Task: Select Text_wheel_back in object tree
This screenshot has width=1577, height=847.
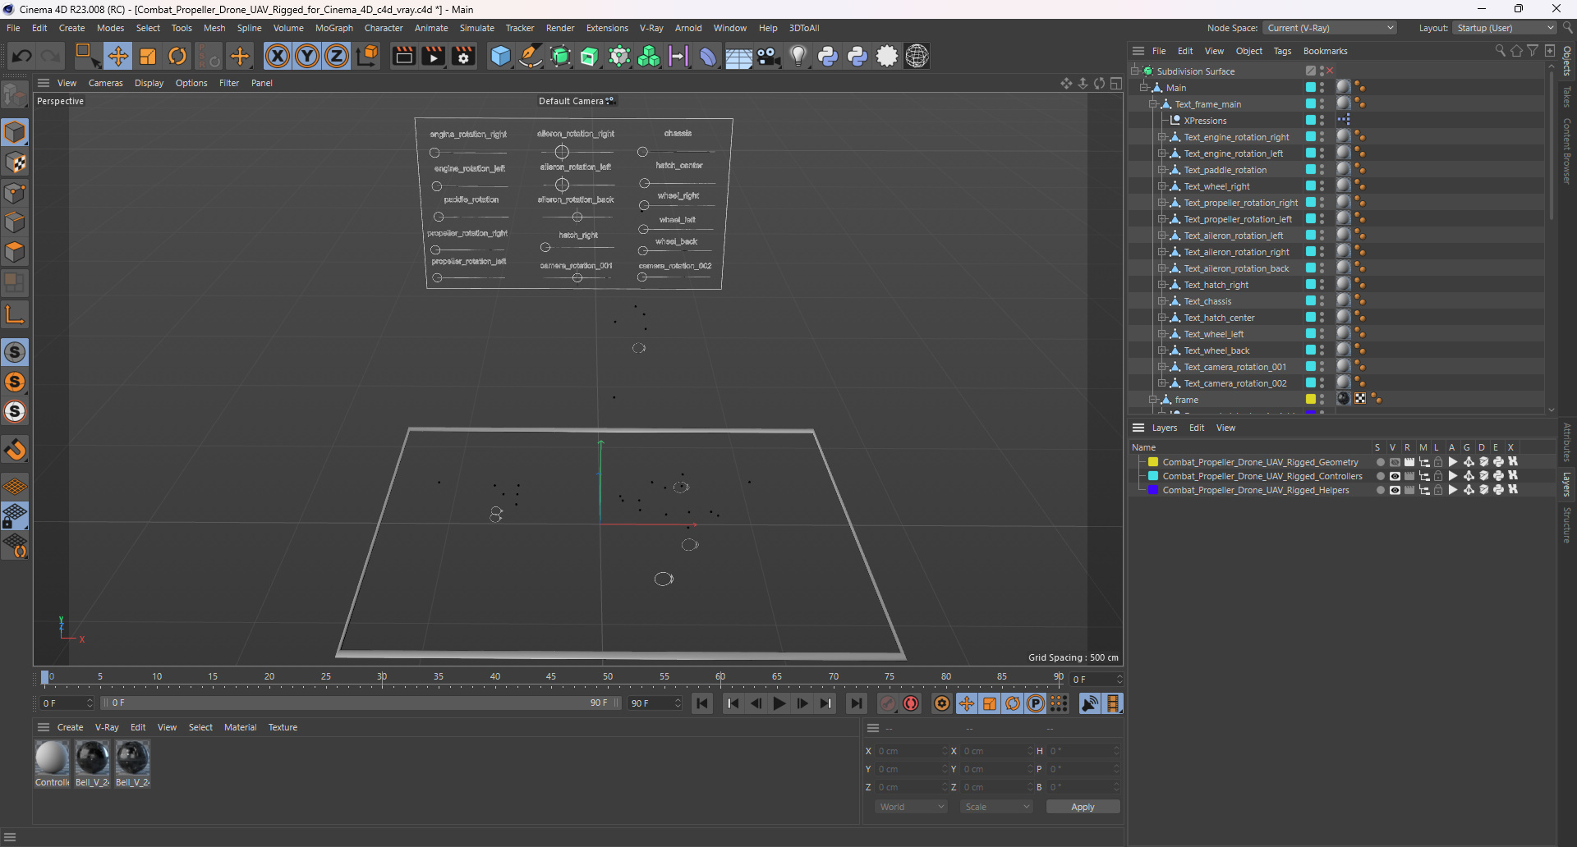Action: 1216,350
